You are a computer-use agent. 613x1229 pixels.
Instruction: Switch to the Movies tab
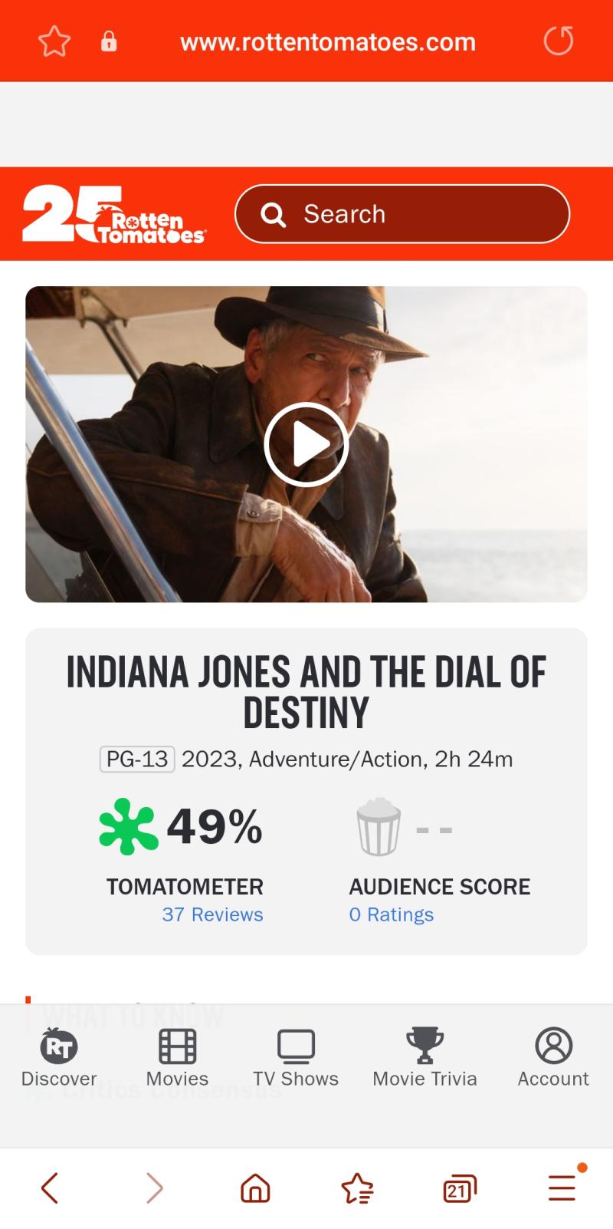point(177,1058)
